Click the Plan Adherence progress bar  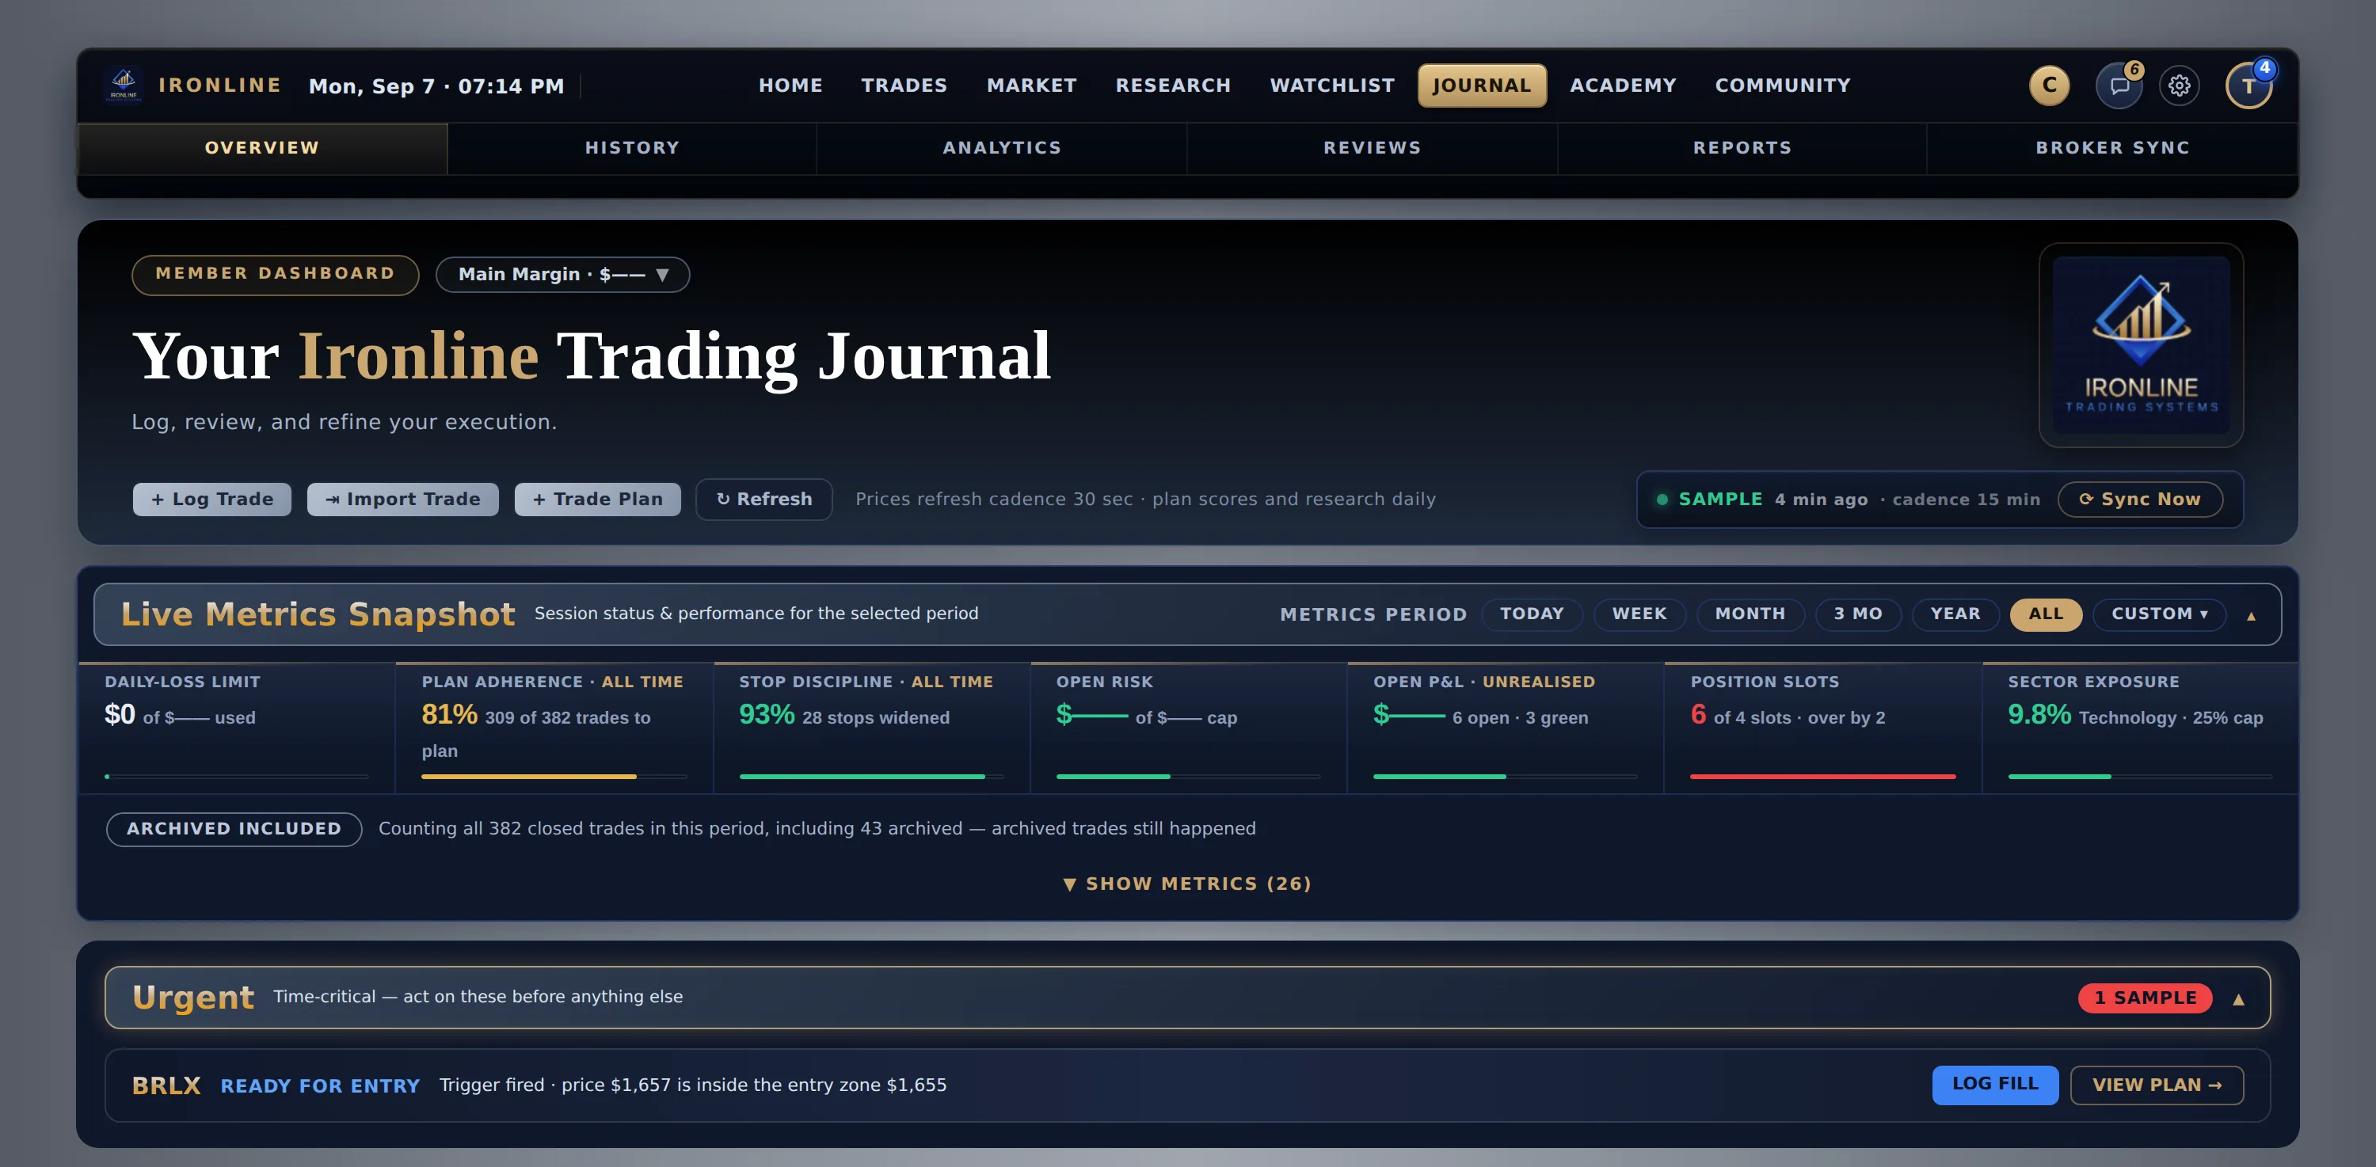[x=554, y=777]
